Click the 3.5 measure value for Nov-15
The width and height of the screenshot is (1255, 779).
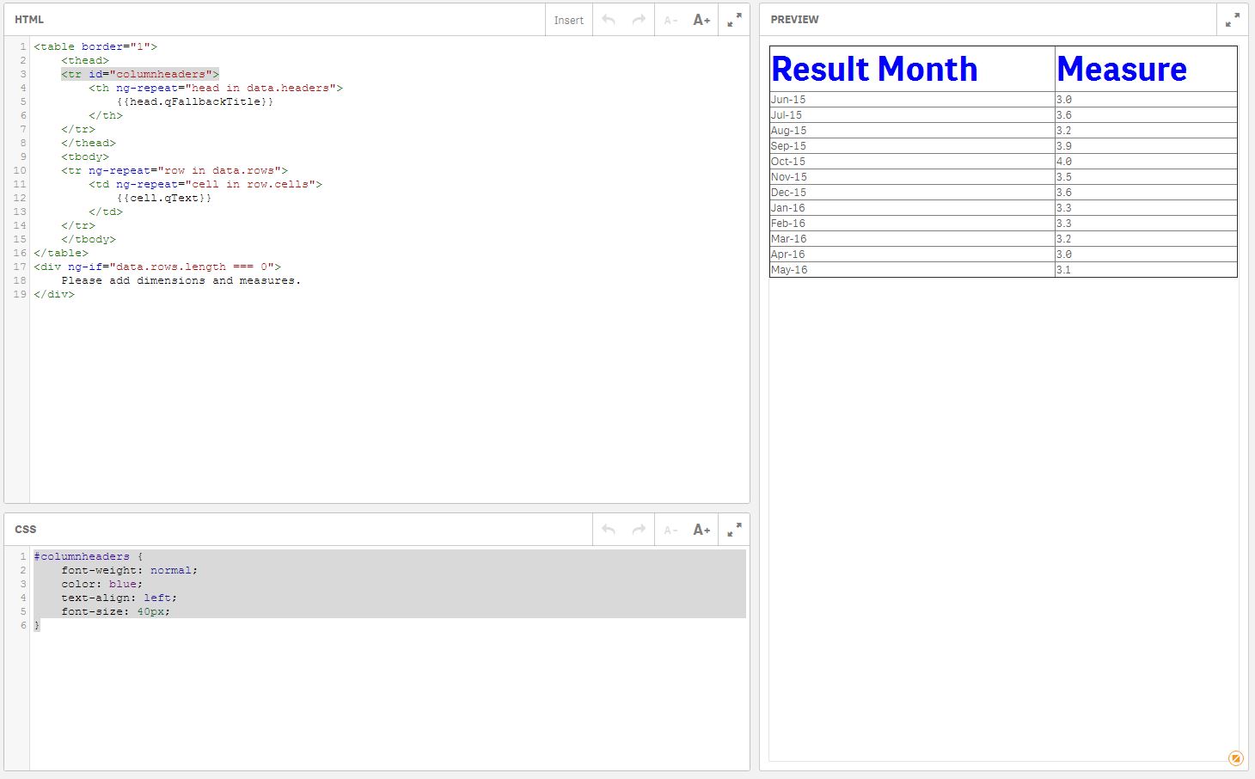point(1146,177)
